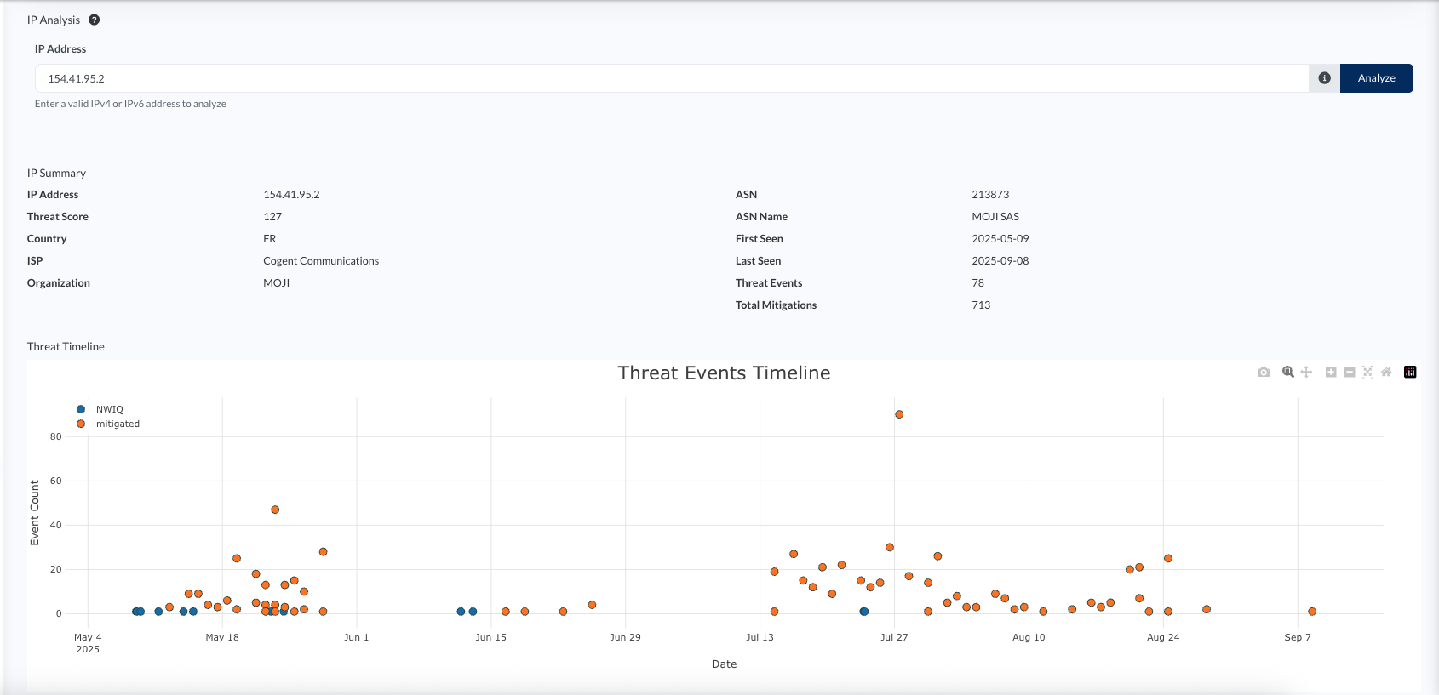Click the Plotly logo icon in the modebar
Image resolution: width=1439 pixels, height=695 pixels.
1410,372
